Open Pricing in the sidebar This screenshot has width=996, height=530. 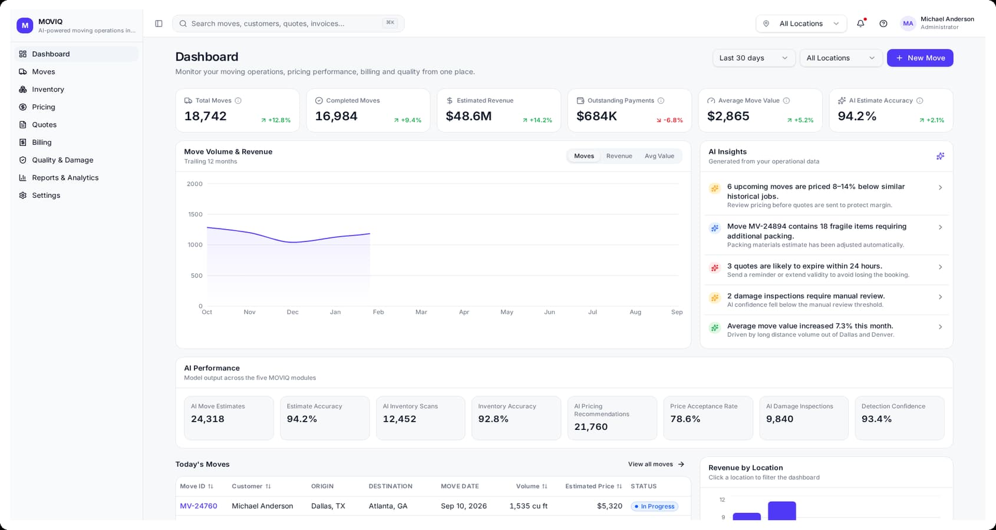pos(77,107)
